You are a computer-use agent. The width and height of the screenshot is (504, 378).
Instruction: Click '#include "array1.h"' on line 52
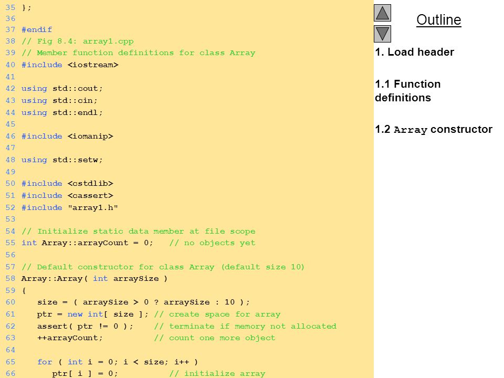tap(70, 208)
